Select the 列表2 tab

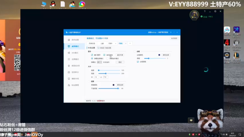click(x=120, y=44)
